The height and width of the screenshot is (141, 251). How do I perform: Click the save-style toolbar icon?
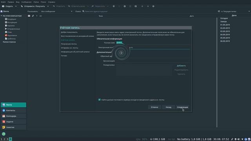[x=136, y=6]
